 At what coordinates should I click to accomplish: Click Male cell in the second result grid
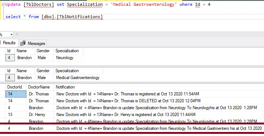[x=44, y=78]
